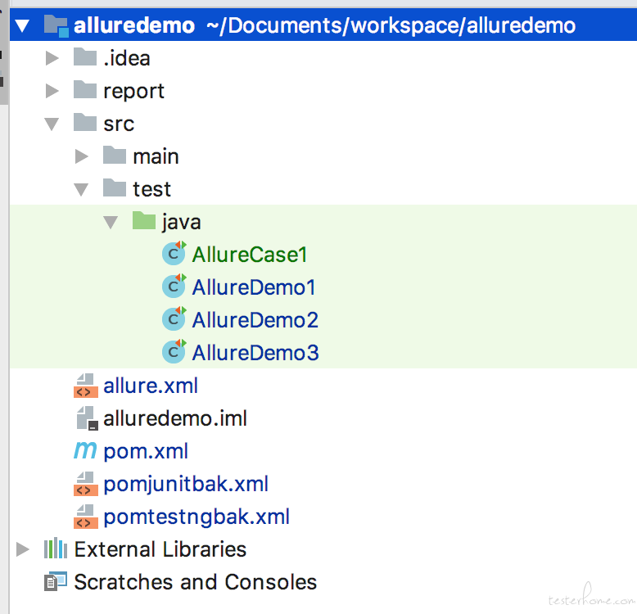The image size is (637, 614).
Task: Expand External Libraries node arrow
Action: [x=22, y=549]
